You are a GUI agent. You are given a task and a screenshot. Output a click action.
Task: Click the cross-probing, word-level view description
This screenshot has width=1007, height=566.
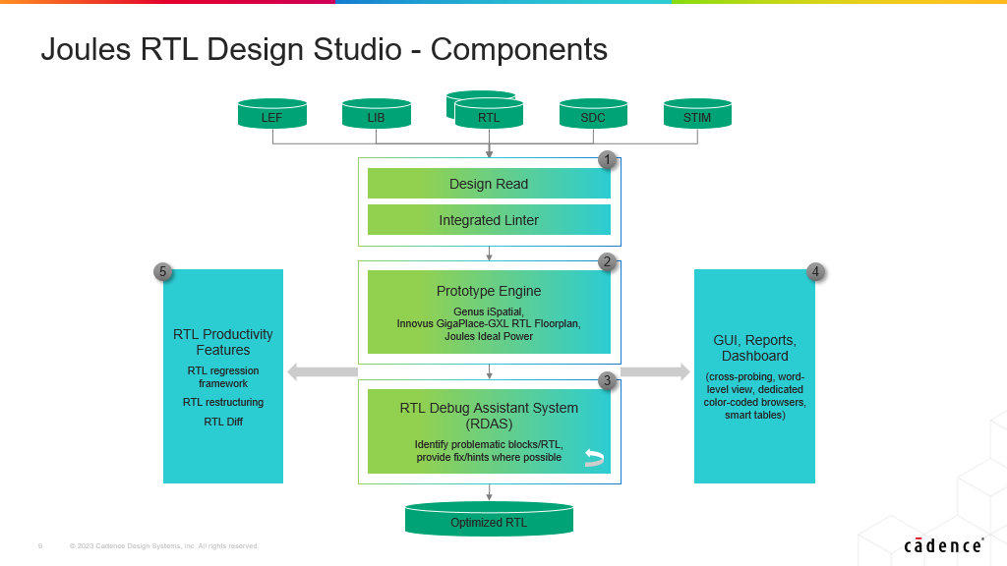tap(754, 396)
